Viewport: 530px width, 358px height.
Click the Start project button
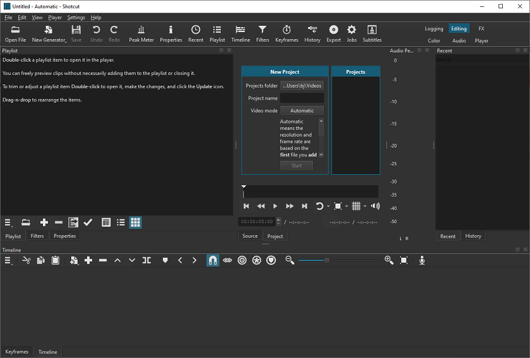point(297,166)
